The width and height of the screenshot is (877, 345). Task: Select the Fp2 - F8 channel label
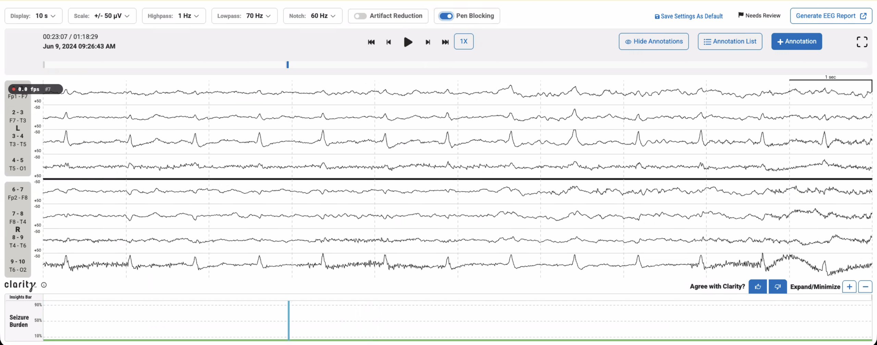tap(18, 197)
